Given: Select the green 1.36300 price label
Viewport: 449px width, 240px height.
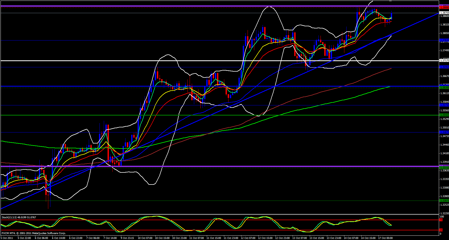Looking at the screenshot, I should 444,87.
